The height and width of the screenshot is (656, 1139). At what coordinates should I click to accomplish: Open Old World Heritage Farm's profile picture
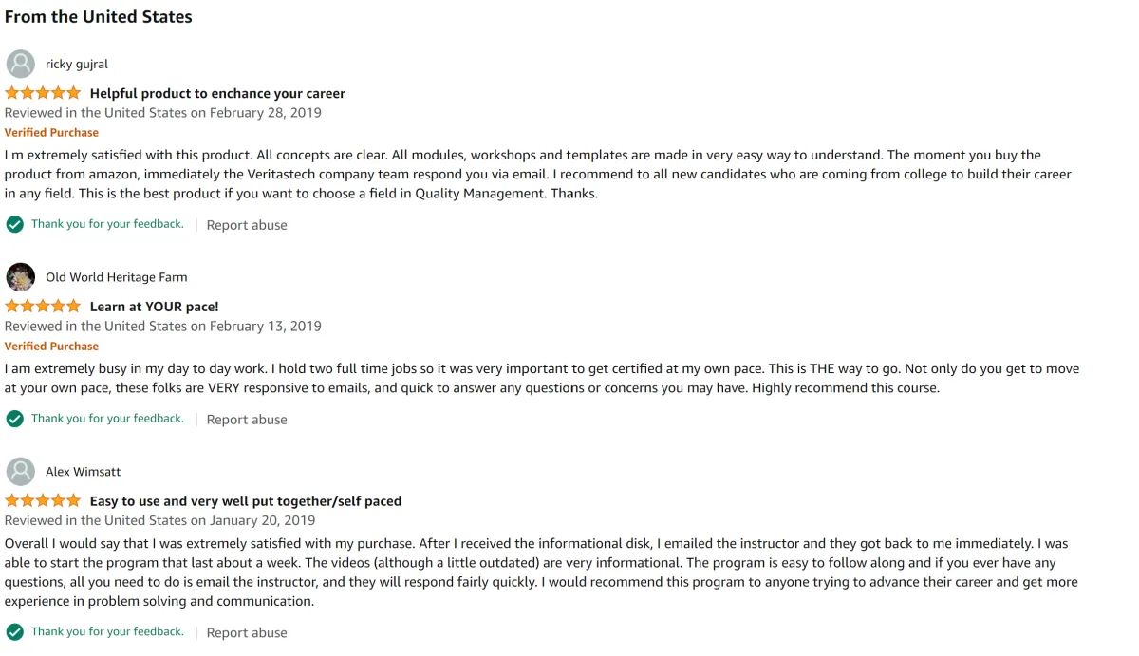(21, 277)
